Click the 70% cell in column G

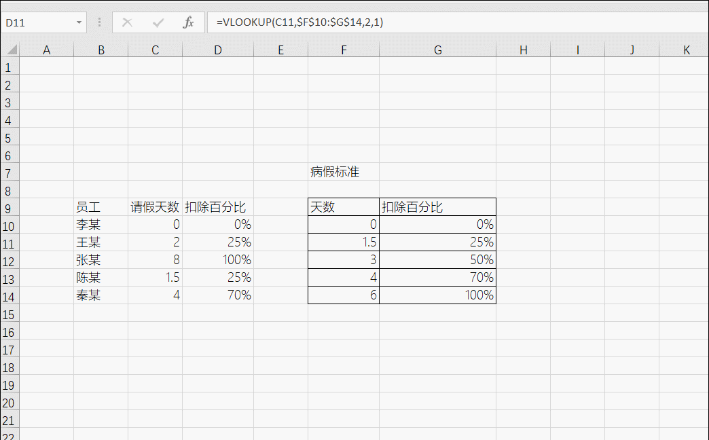[x=438, y=278]
